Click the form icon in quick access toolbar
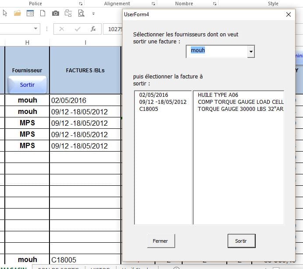 point(30,13)
